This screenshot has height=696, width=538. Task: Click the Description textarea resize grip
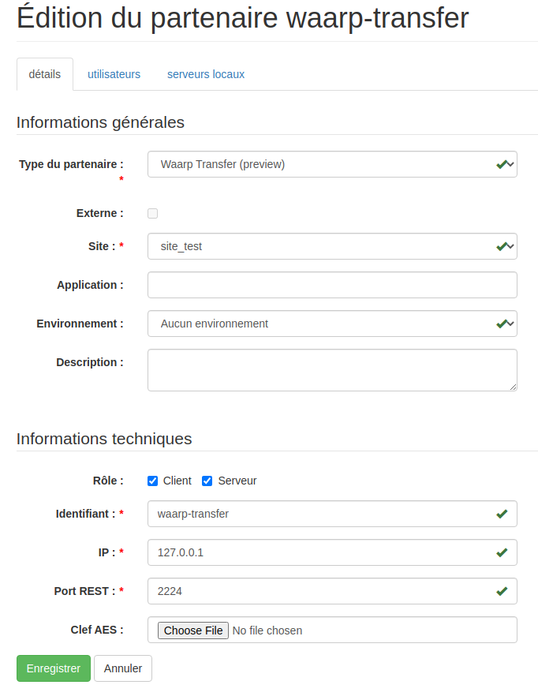(513, 387)
